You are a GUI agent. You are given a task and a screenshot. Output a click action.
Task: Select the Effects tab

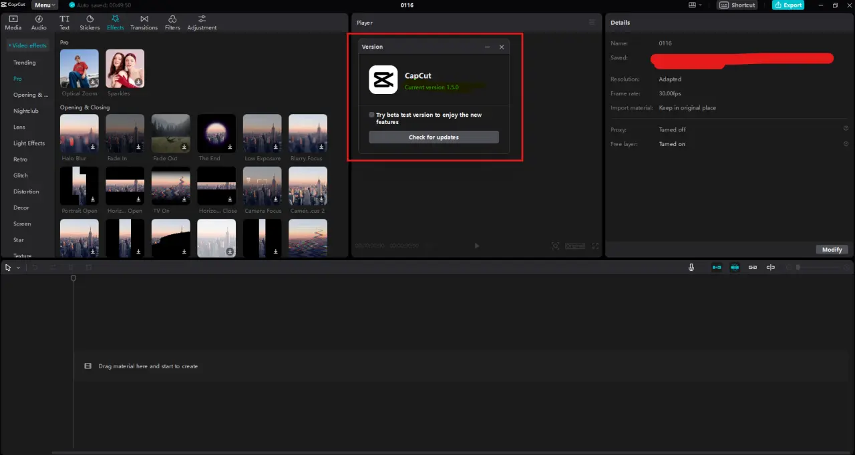tap(116, 23)
